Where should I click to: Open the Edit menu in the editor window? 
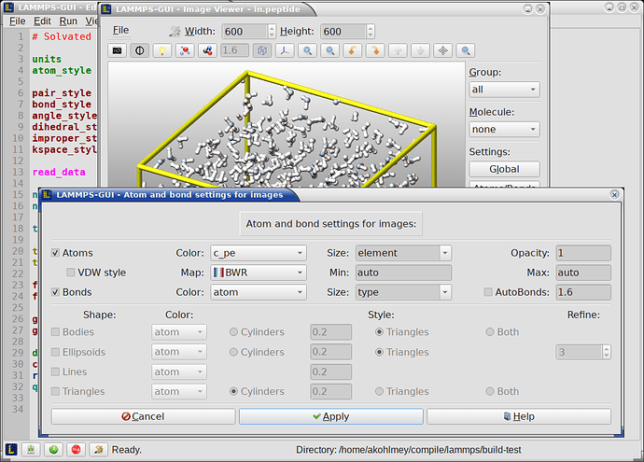point(42,21)
